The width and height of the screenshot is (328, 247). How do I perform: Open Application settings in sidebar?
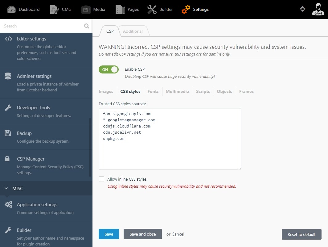pyautogui.click(x=46, y=208)
